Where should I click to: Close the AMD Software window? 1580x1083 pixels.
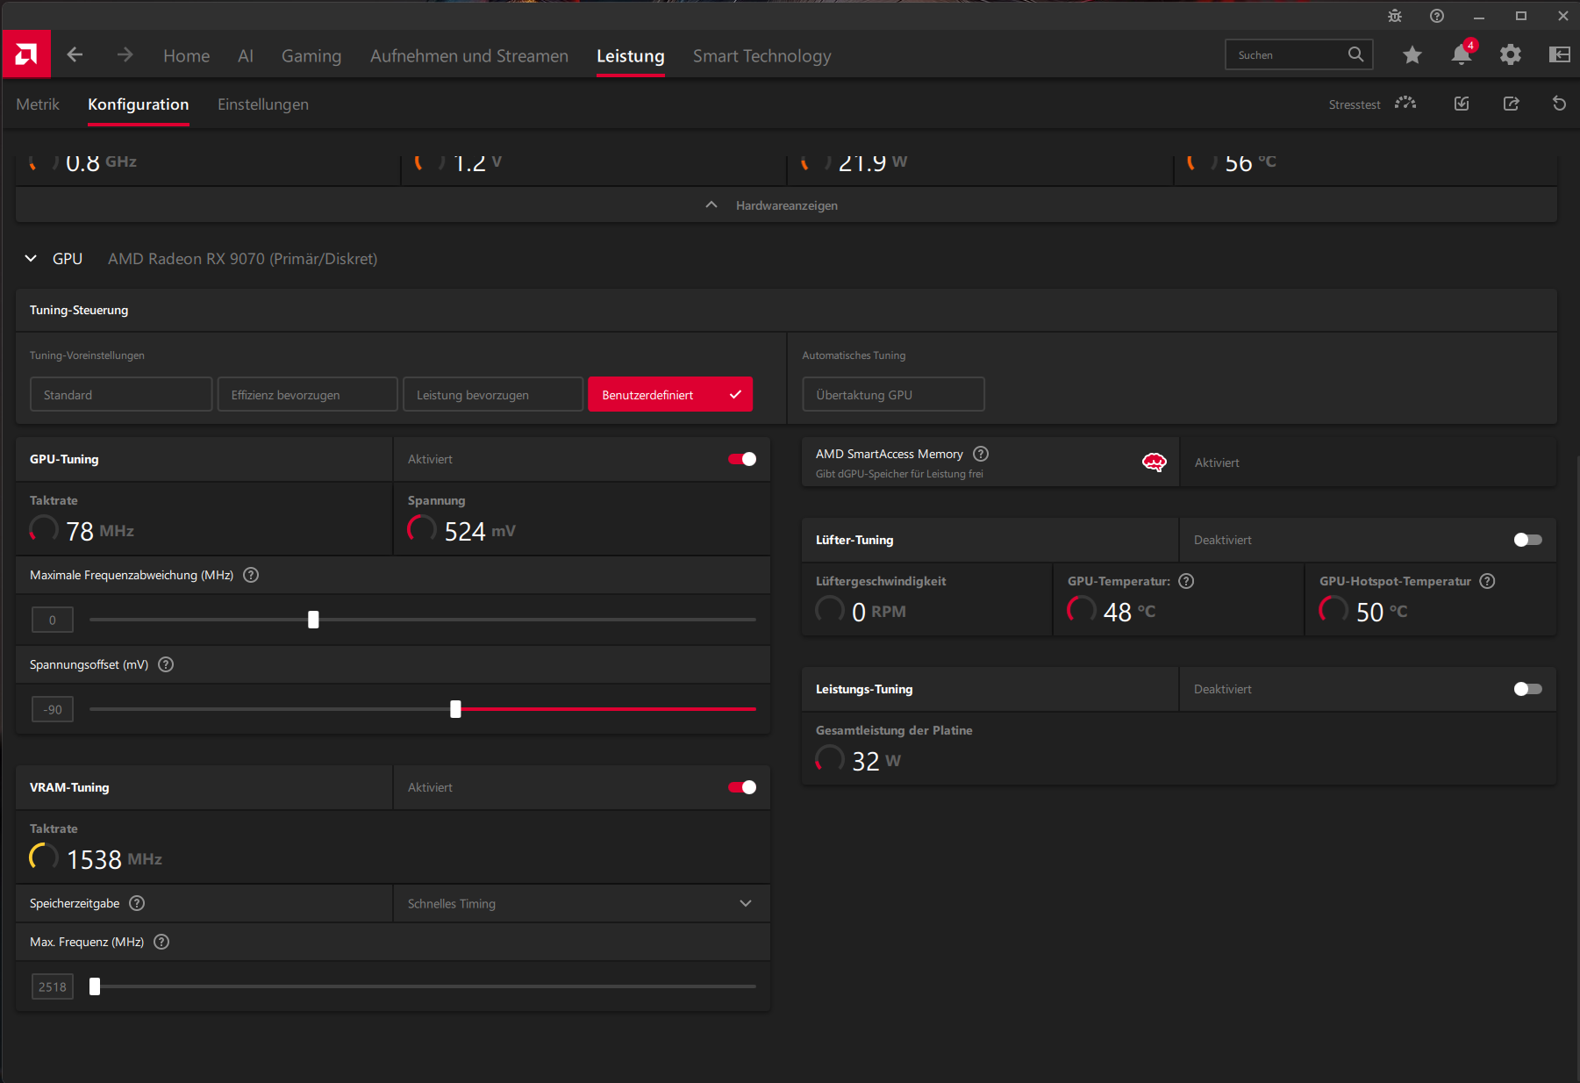pyautogui.click(x=1563, y=16)
